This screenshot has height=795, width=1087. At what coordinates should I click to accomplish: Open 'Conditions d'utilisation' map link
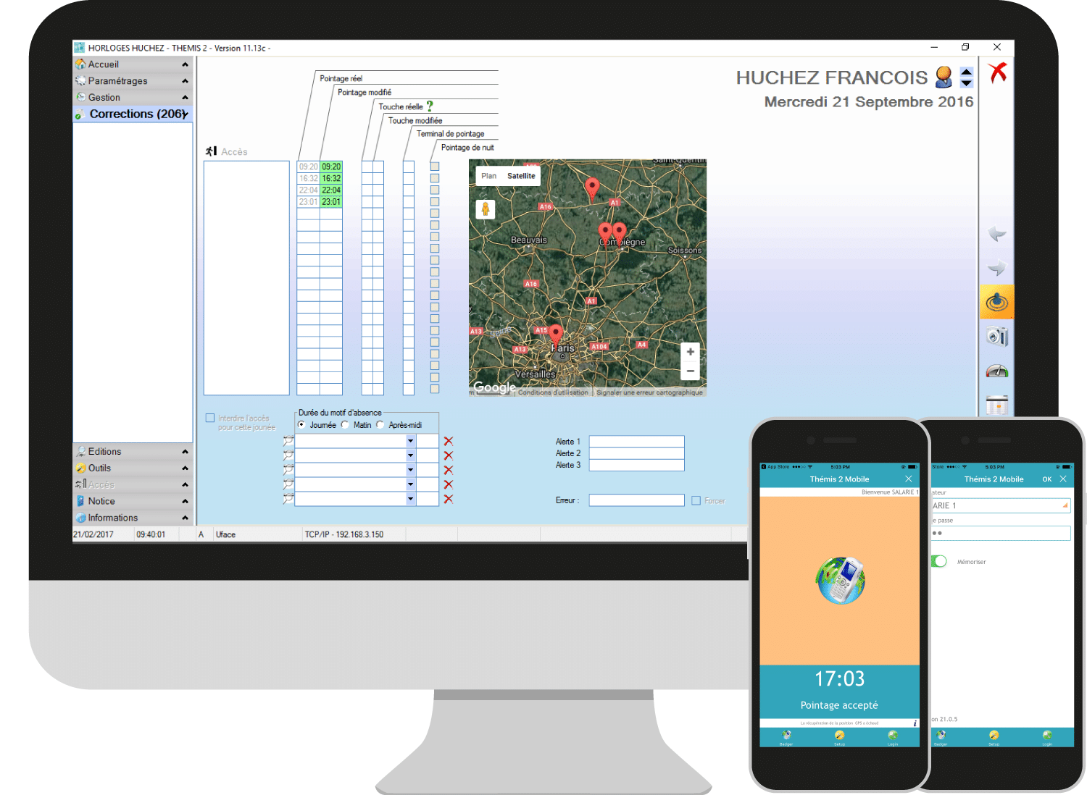tap(553, 392)
